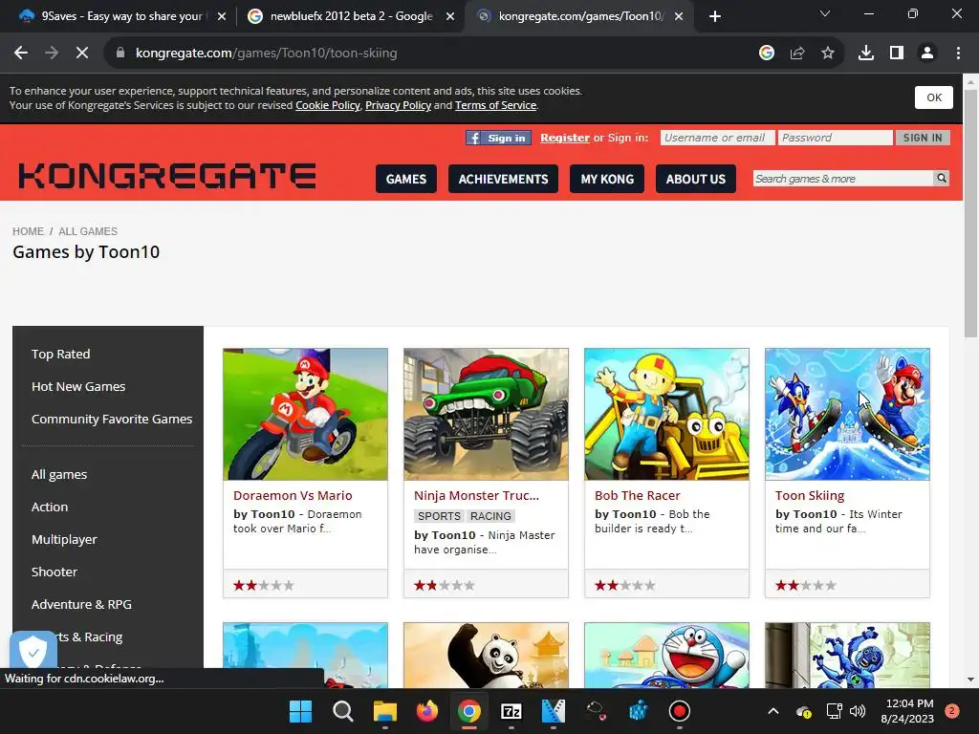Switch to the 9Saves tab
The image size is (979, 734).
tap(121, 16)
